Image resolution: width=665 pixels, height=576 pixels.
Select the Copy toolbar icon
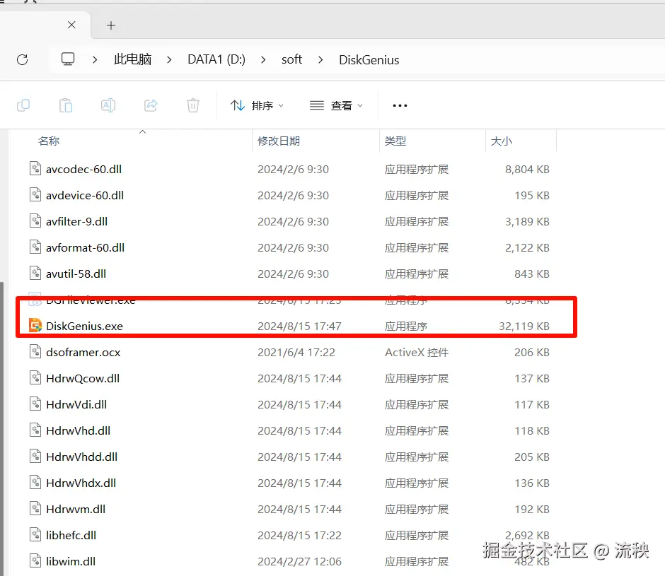point(23,105)
